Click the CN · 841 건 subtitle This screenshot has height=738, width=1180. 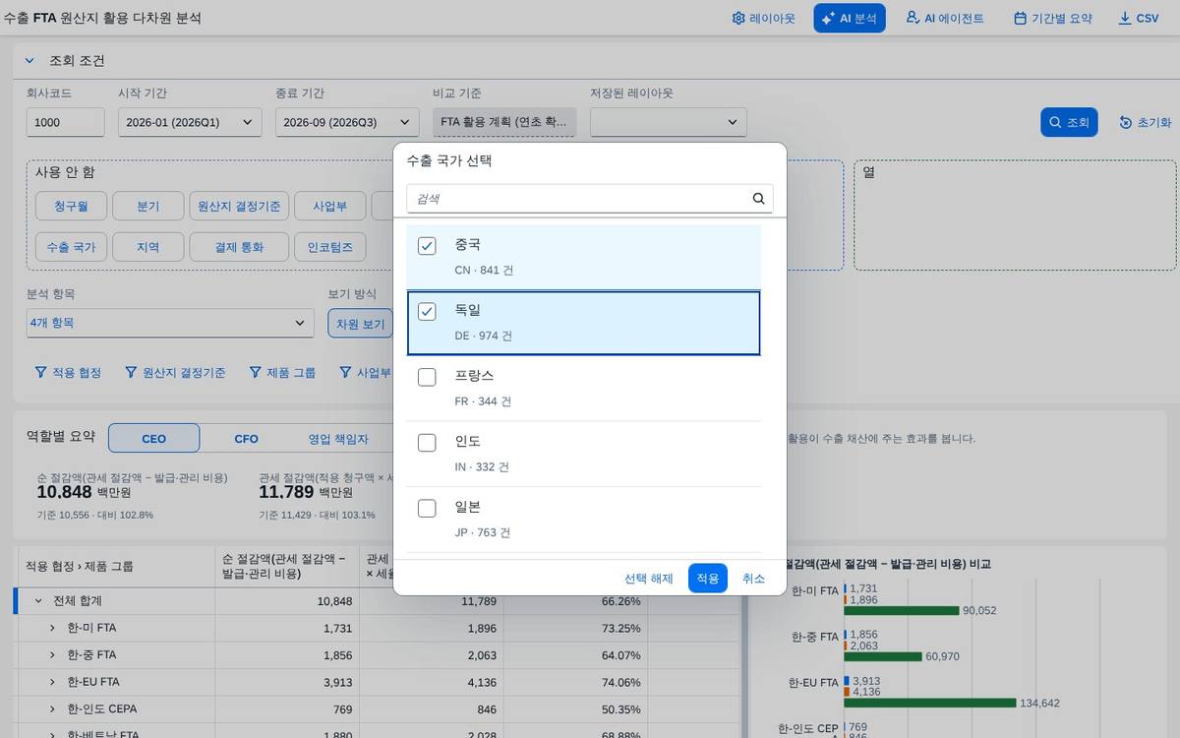(483, 270)
